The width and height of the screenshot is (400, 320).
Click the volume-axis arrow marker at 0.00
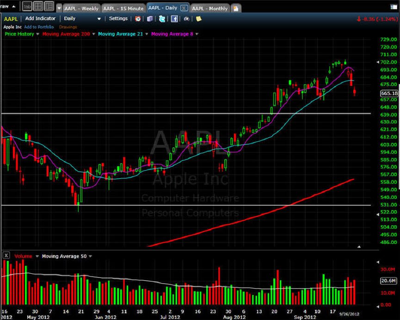378,307
